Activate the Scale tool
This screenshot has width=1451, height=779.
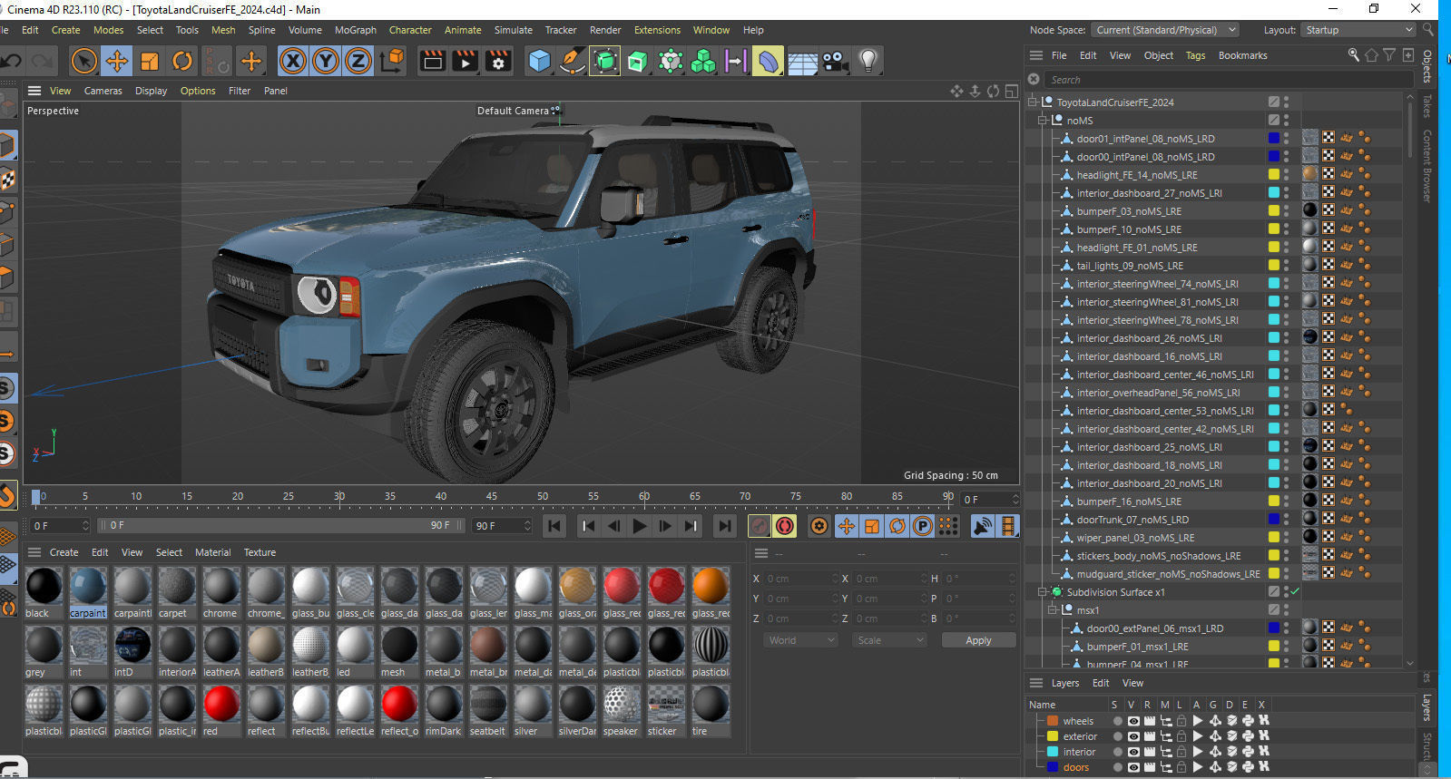(x=150, y=61)
